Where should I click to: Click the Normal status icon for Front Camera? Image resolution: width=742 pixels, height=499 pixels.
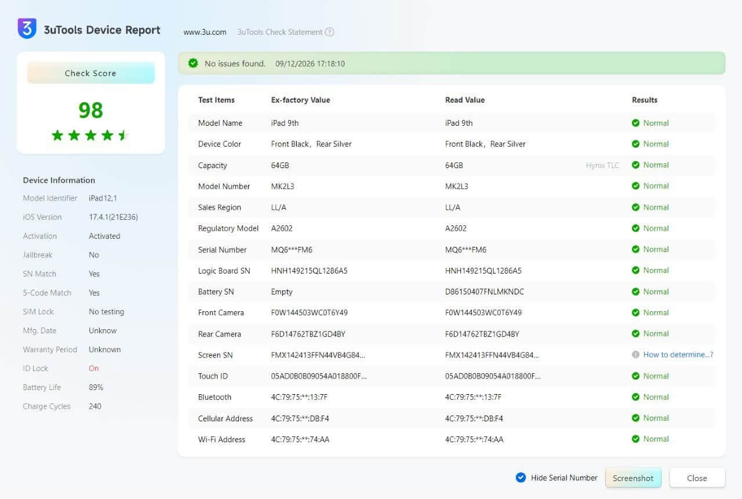tap(636, 312)
